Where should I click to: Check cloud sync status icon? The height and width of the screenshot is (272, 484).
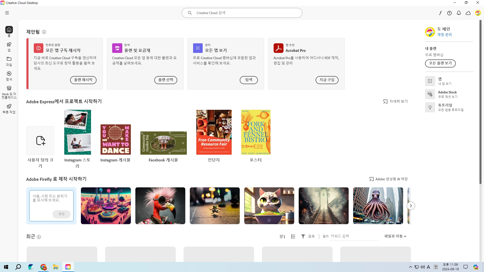[x=468, y=13]
